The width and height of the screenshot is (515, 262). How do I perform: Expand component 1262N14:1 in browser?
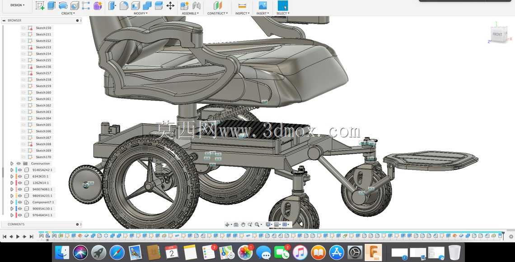pyautogui.click(x=12, y=183)
